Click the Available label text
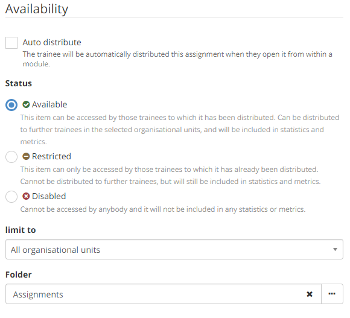This screenshot has width=350, height=318. 49,104
